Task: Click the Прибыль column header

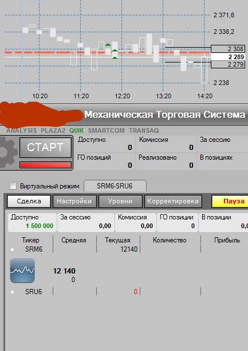Action: (227, 240)
